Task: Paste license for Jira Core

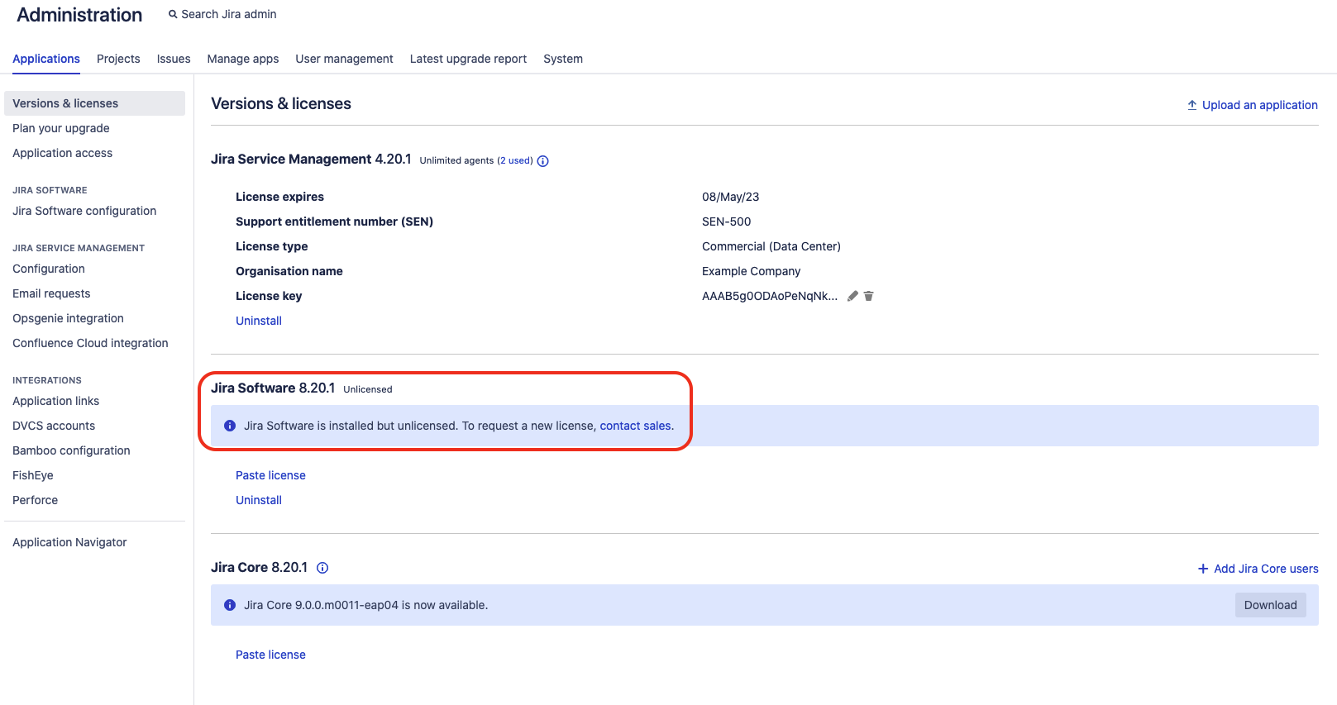Action: coord(270,655)
